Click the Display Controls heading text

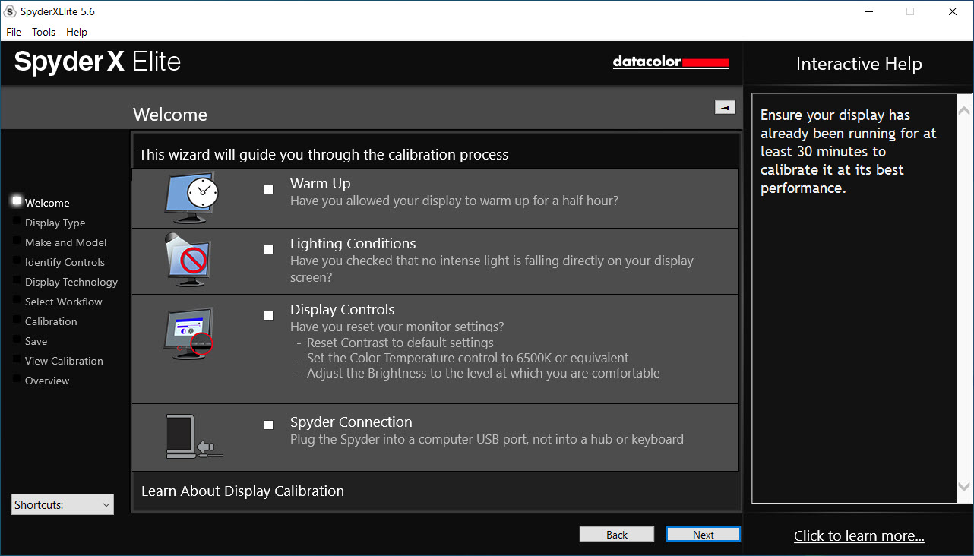tap(342, 310)
